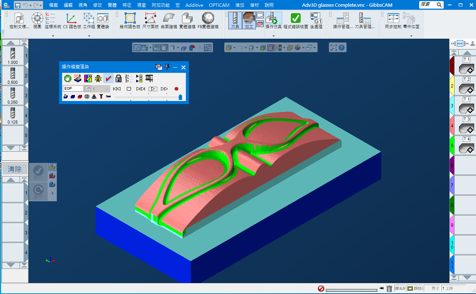The width and height of the screenshot is (476, 294).
Task: Open the OPTICAM menu
Action: tap(219, 5)
